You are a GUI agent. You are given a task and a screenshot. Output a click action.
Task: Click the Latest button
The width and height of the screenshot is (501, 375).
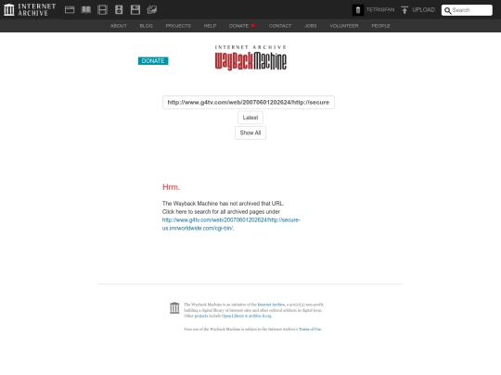[250, 118]
